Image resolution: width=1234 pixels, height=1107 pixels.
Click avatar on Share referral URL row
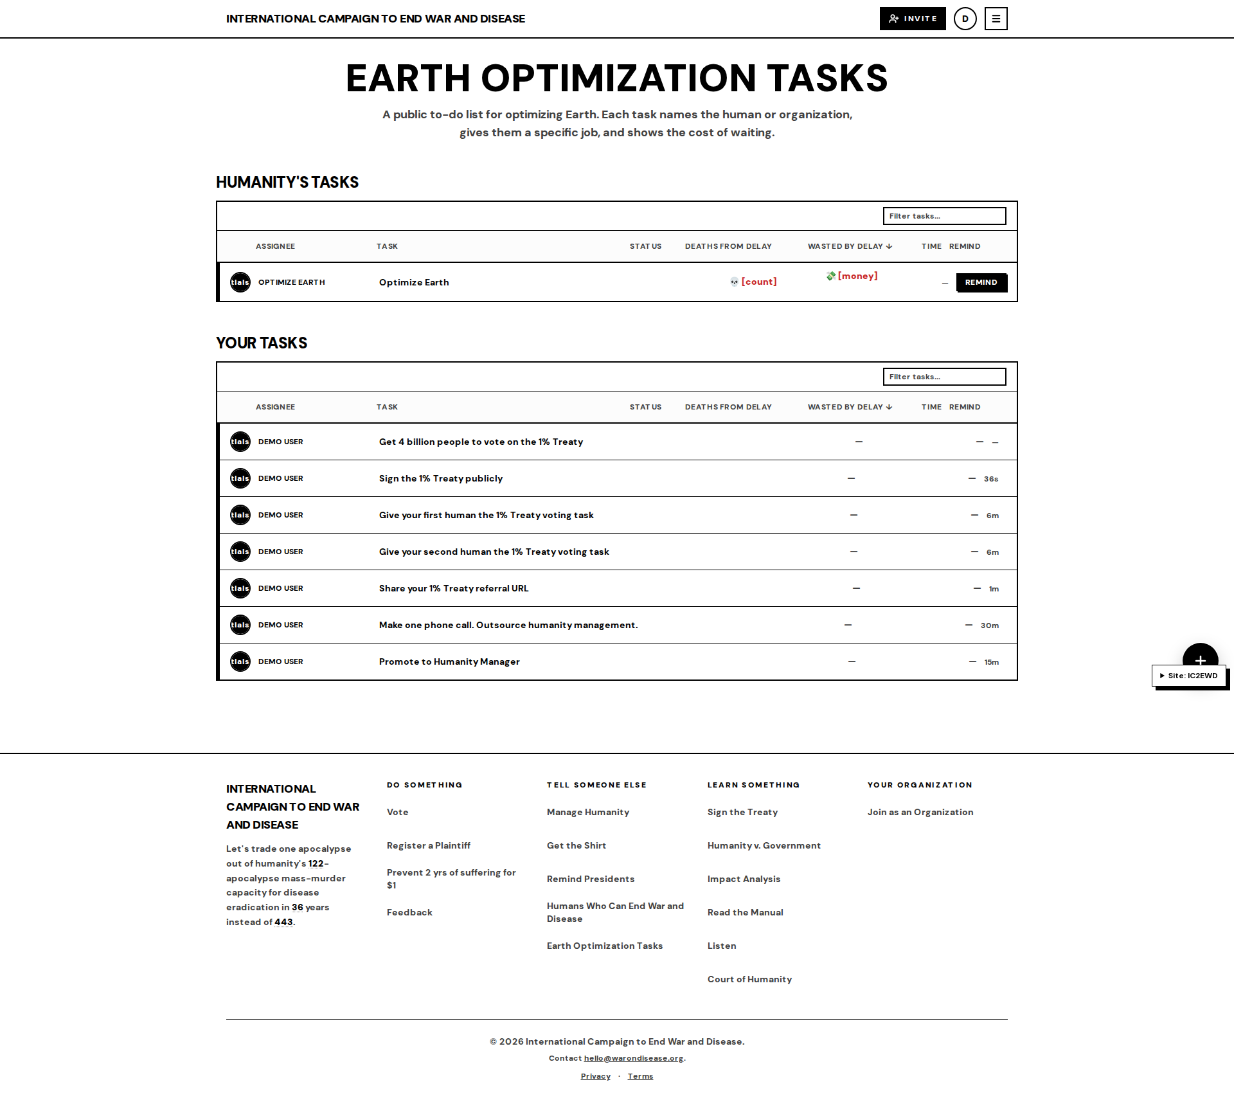tap(240, 588)
